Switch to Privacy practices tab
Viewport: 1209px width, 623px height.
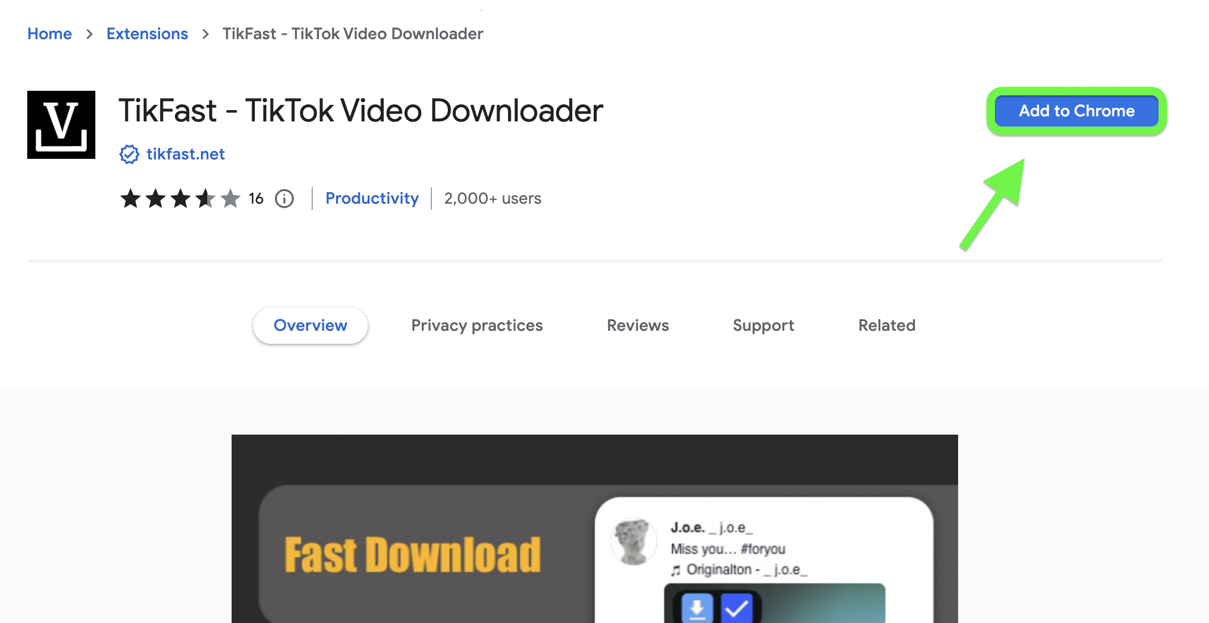point(477,326)
